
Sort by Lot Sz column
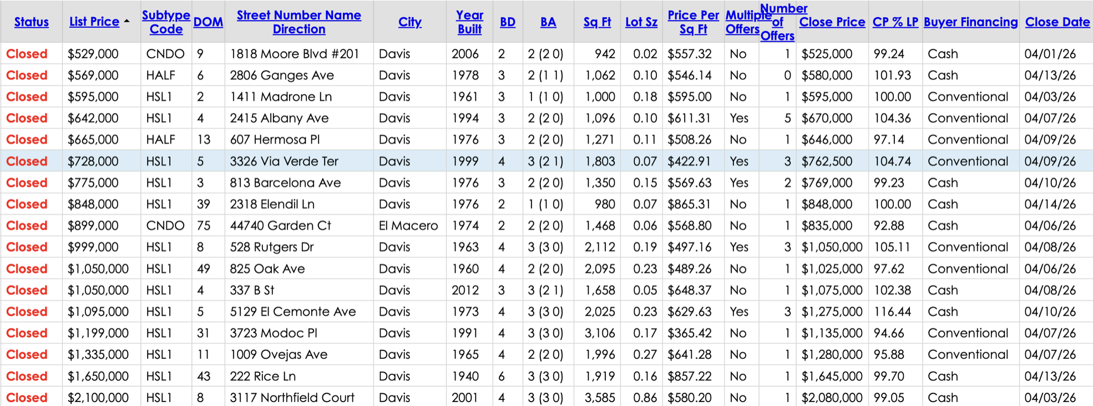click(641, 22)
